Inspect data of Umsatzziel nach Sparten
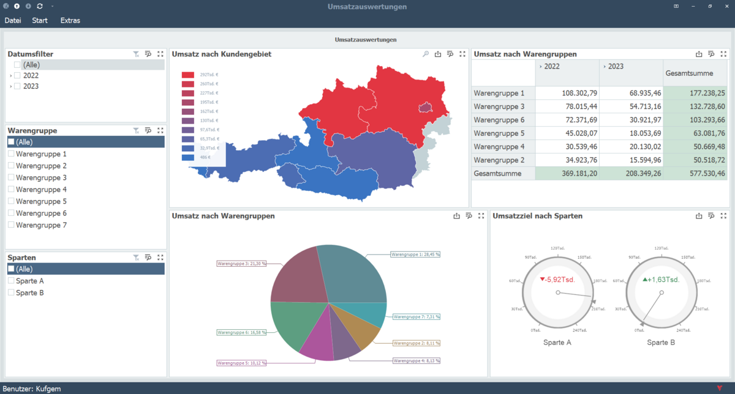This screenshot has width=735, height=394. (x=712, y=216)
